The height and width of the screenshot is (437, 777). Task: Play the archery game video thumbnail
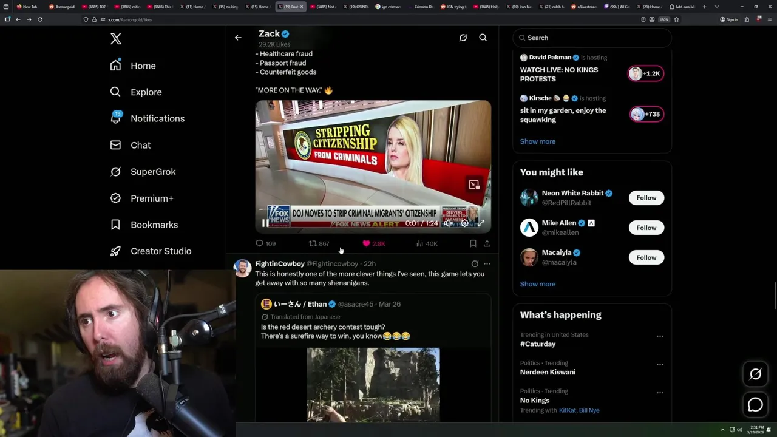(373, 385)
